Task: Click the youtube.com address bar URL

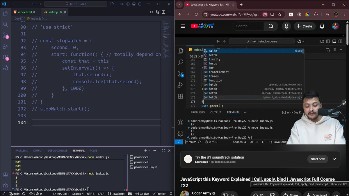Action: point(235,14)
